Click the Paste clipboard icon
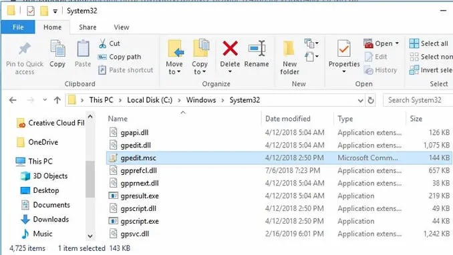This screenshot has height=255, width=453. [x=83, y=48]
